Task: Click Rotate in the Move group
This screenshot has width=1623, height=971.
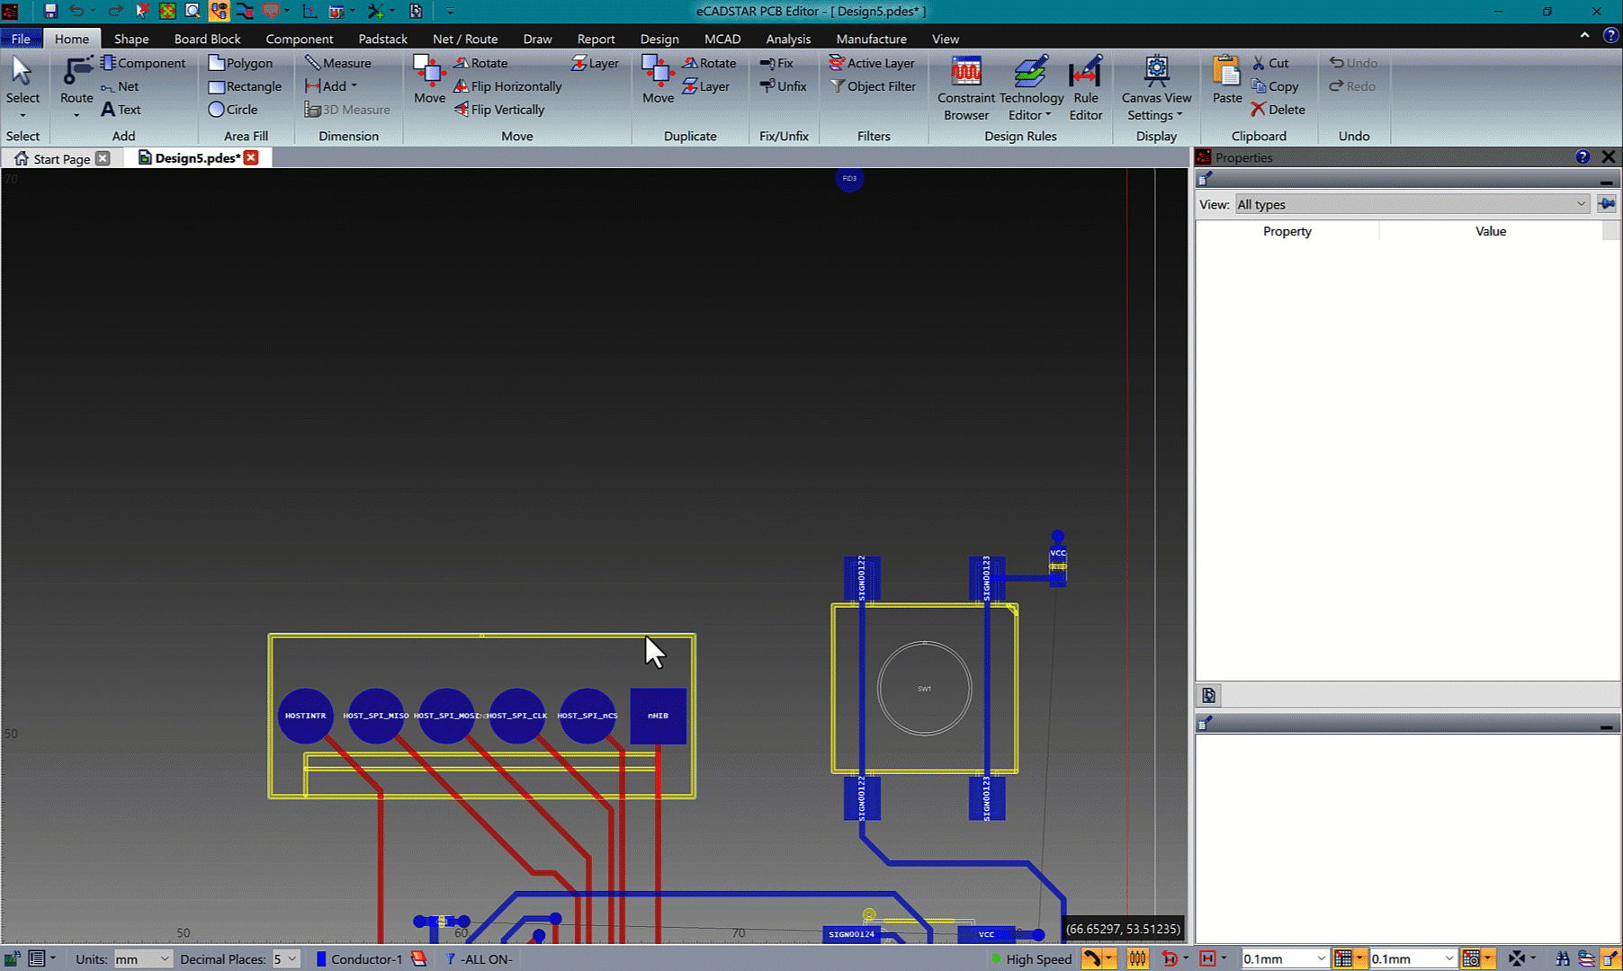Action: [480, 63]
